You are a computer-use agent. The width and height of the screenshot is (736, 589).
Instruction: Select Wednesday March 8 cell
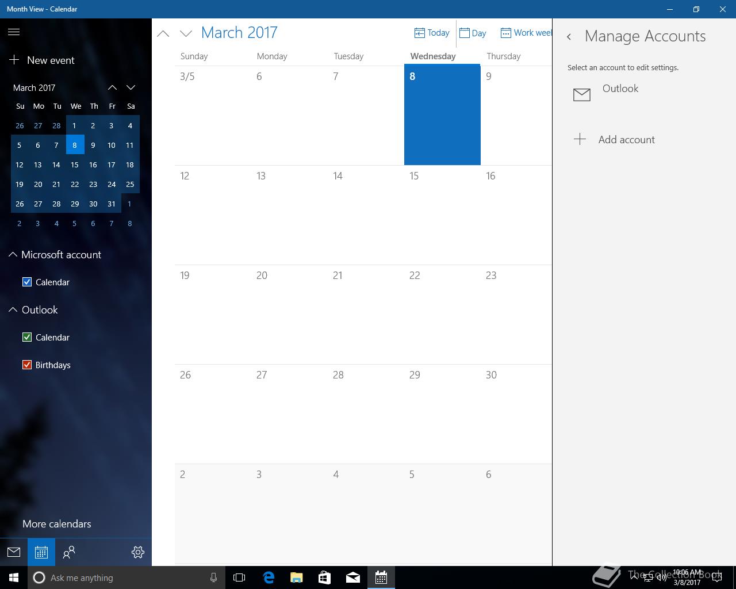tap(442, 115)
